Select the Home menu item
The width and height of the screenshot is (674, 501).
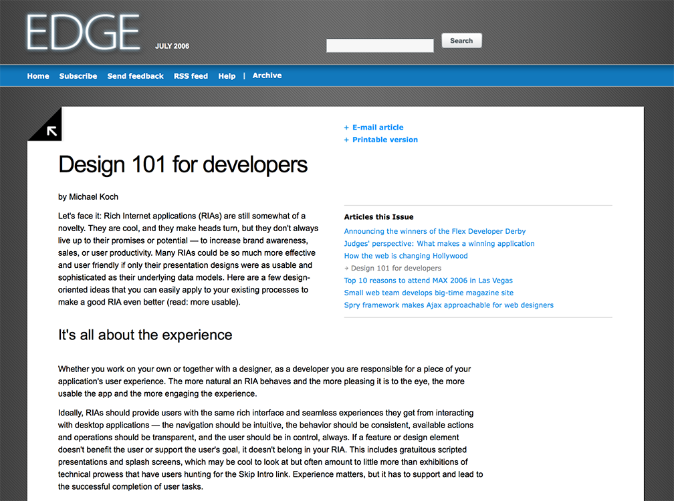coord(37,75)
